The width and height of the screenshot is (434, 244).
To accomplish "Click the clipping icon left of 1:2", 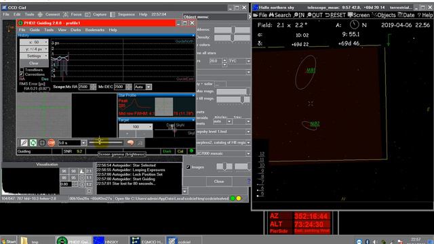I will tap(82, 184).
